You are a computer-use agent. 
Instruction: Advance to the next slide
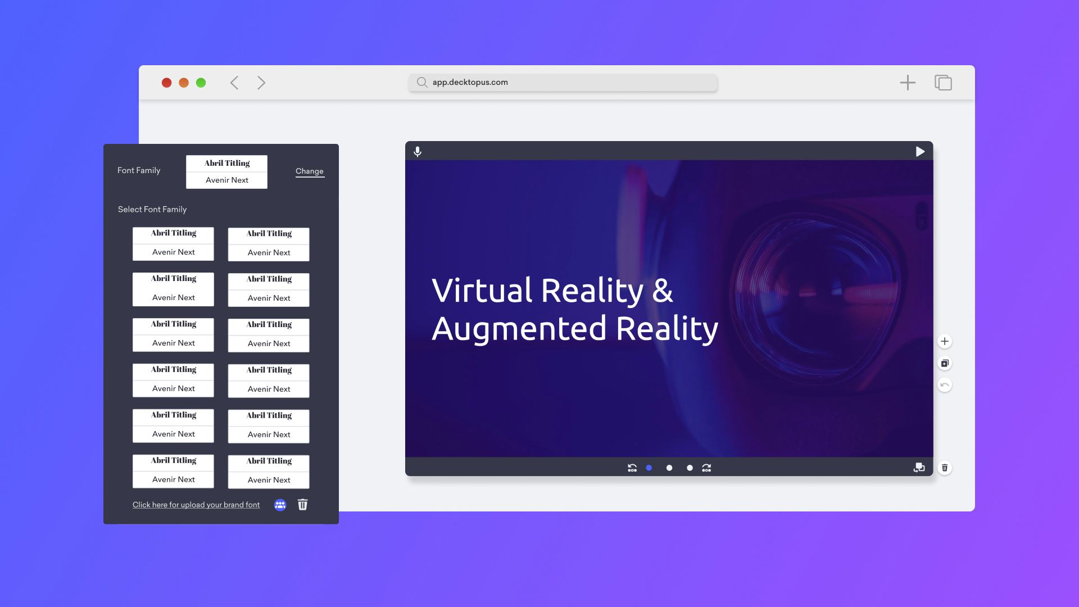[x=706, y=467]
